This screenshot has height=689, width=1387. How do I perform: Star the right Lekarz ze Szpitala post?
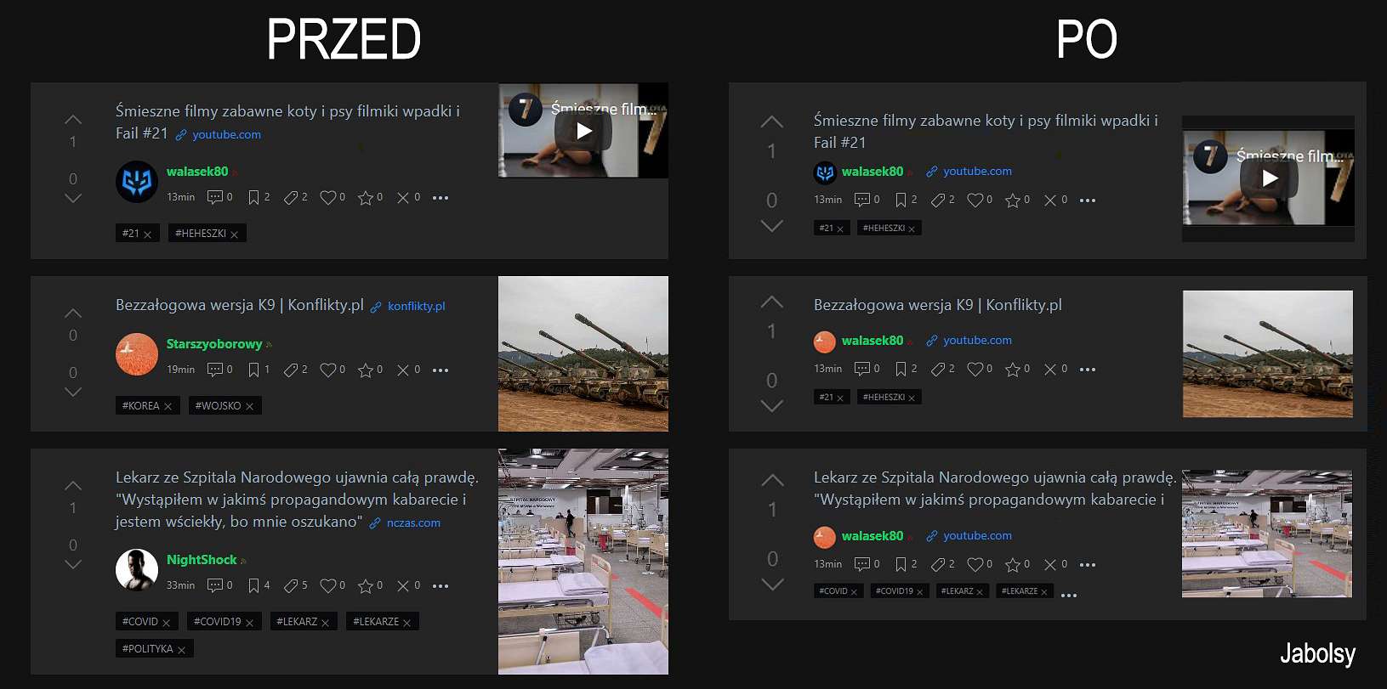1012,564
